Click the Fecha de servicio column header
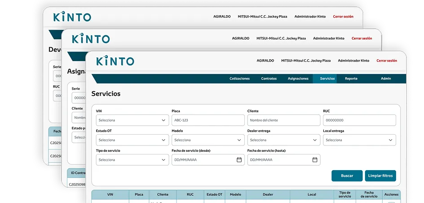Viewport: 424px width, 203px height. point(369,194)
